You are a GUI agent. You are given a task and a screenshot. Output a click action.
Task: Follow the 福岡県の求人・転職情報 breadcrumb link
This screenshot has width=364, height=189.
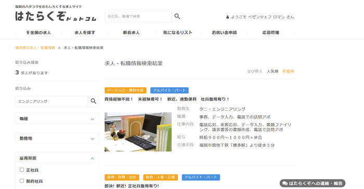pyautogui.click(x=35, y=48)
